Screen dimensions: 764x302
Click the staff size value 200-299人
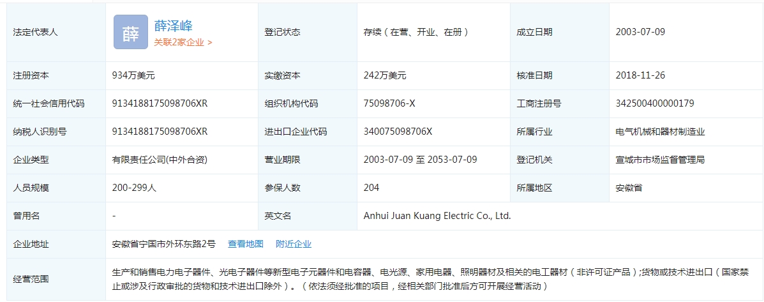point(134,188)
